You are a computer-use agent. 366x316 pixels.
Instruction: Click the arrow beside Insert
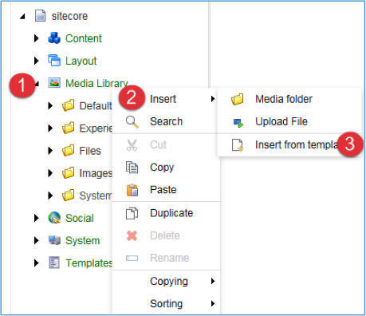213,99
